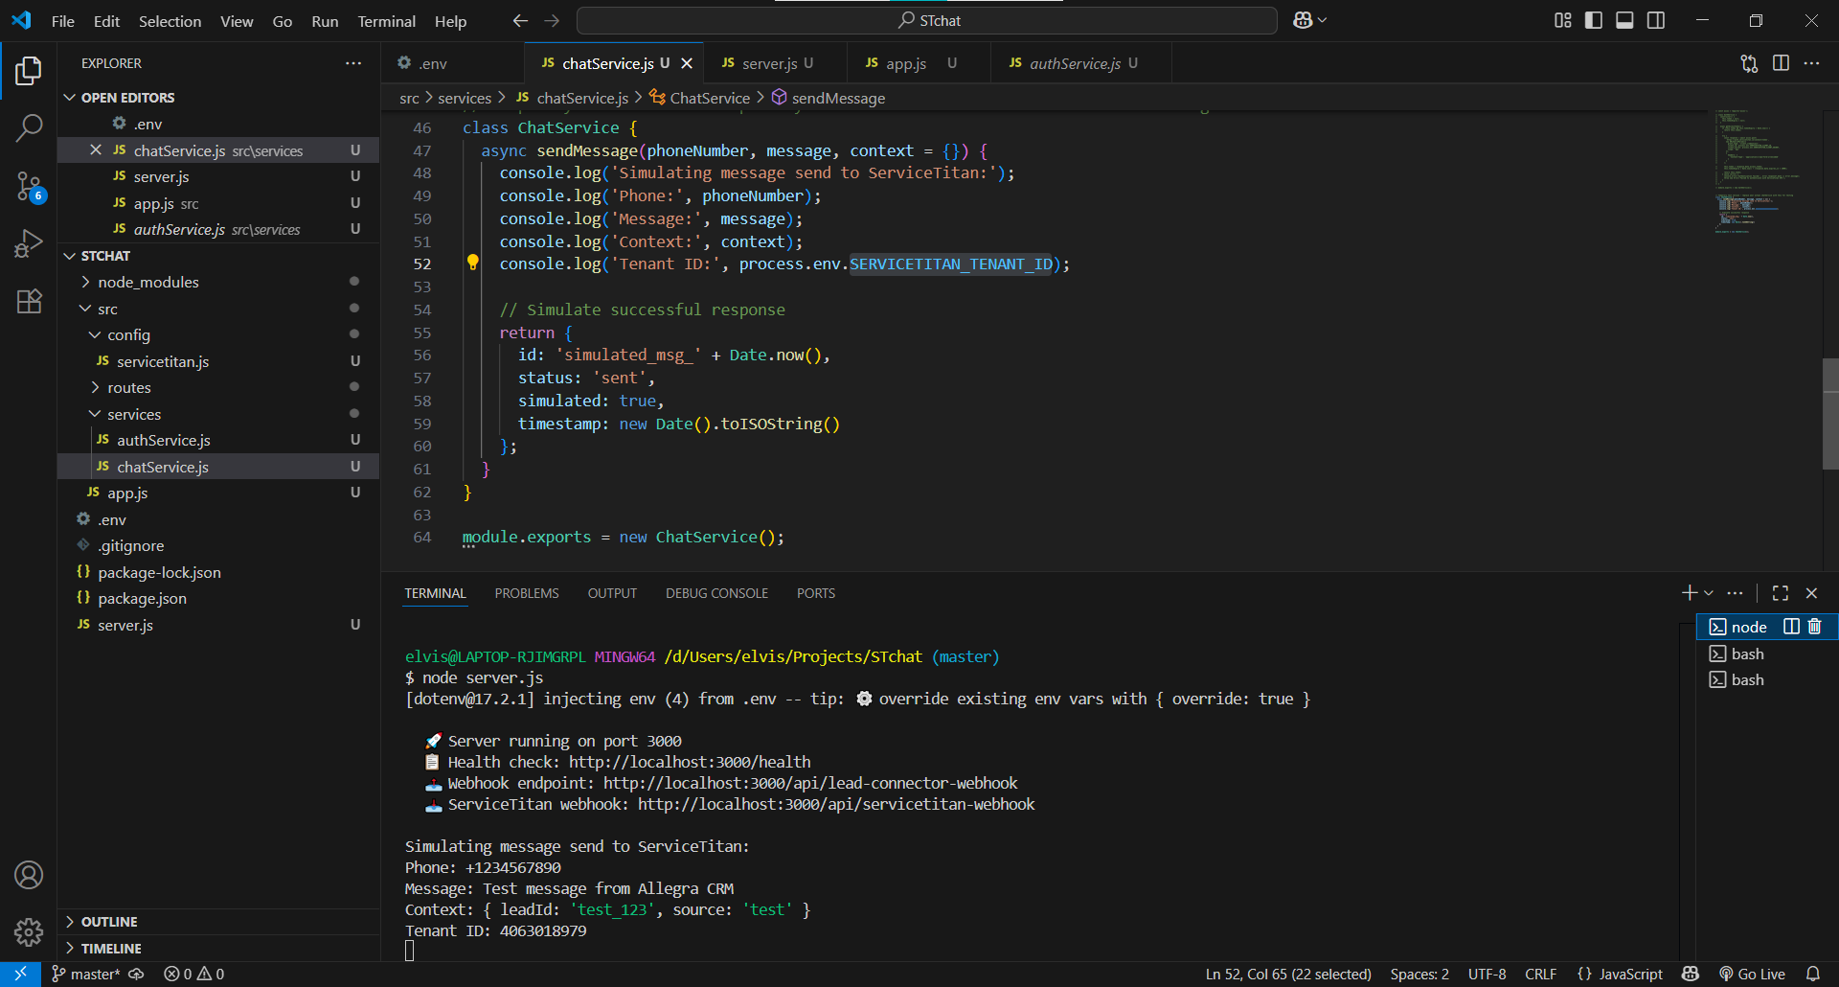Click the STchat command center search box
This screenshot has width=1839, height=987.
pyautogui.click(x=926, y=20)
